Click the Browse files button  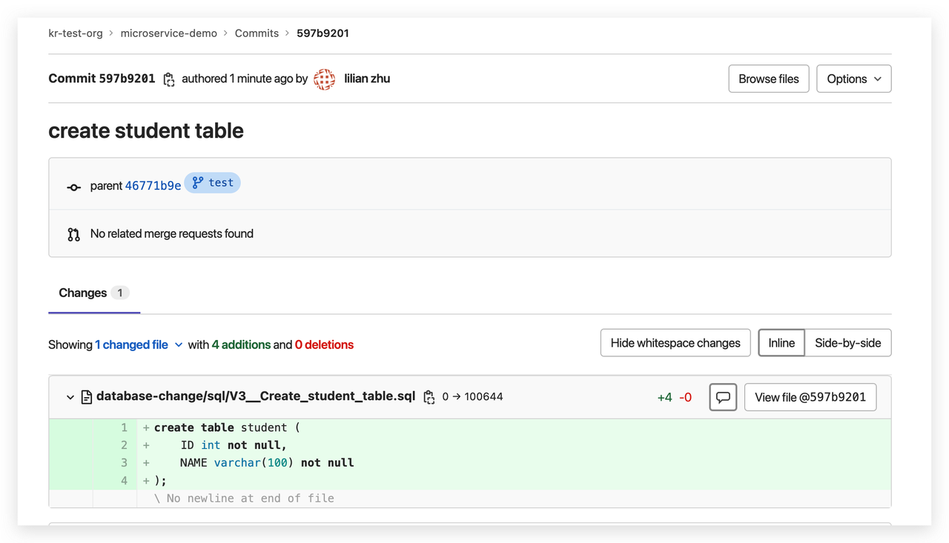769,79
